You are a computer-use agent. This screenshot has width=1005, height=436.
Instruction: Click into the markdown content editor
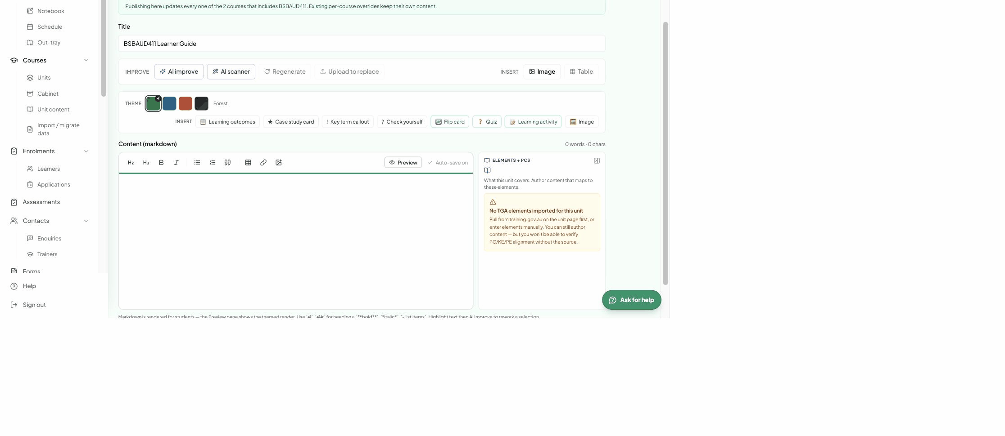pyautogui.click(x=296, y=241)
